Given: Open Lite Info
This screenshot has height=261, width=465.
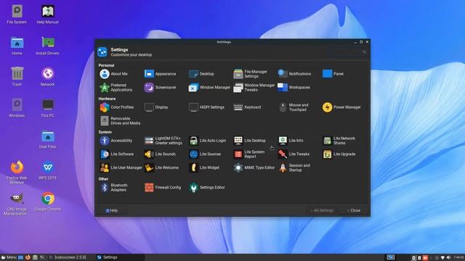Looking at the screenshot, I should (291, 141).
